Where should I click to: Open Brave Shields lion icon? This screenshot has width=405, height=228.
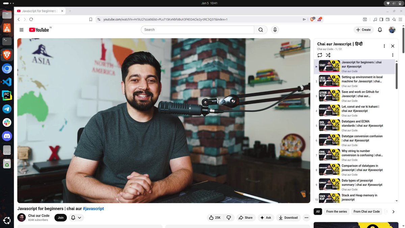[x=313, y=19]
